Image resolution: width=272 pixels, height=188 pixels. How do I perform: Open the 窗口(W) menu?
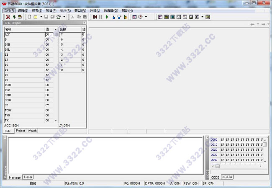80,10
